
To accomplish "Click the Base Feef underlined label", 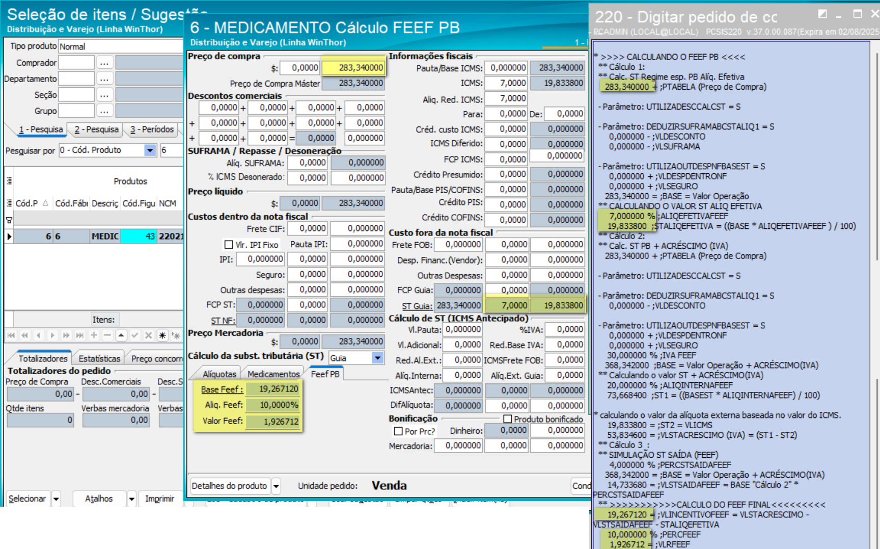I will [x=222, y=389].
